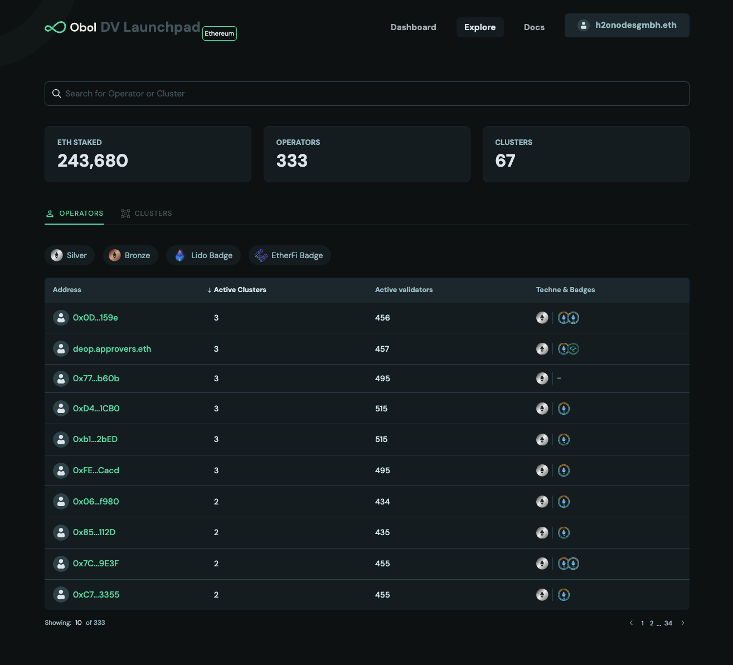Open the h2onodesgmbh.eth account button
733x665 pixels.
pyautogui.click(x=627, y=26)
